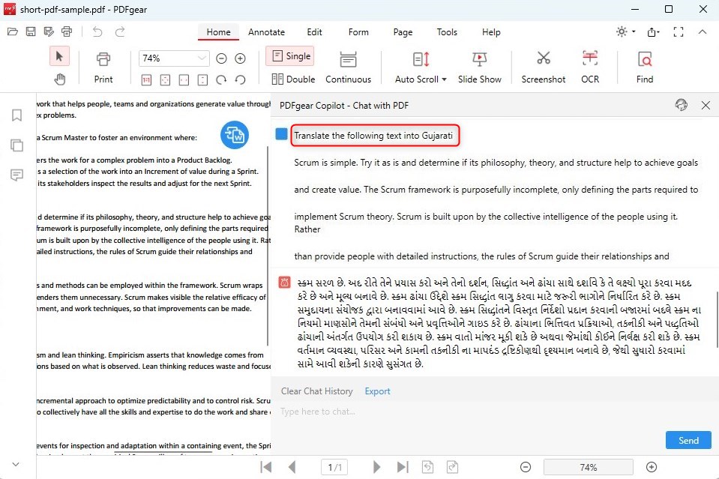This screenshot has width=719, height=479.
Task: Switch to the Tools tab
Action: click(447, 32)
